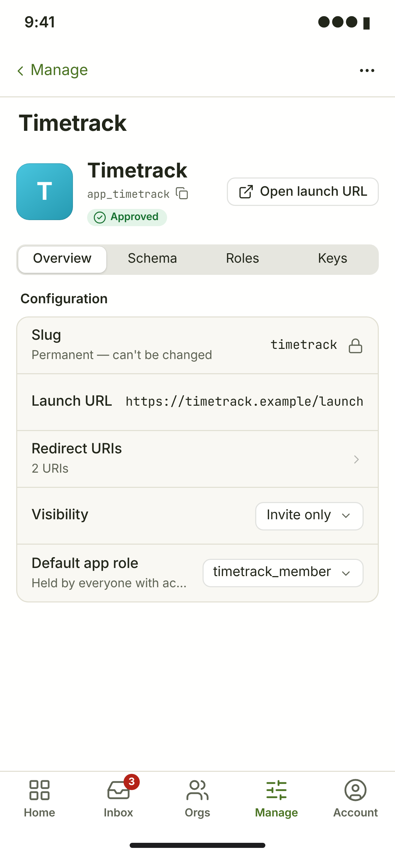
Task: Tap the slug lock icon
Action: [355, 346]
